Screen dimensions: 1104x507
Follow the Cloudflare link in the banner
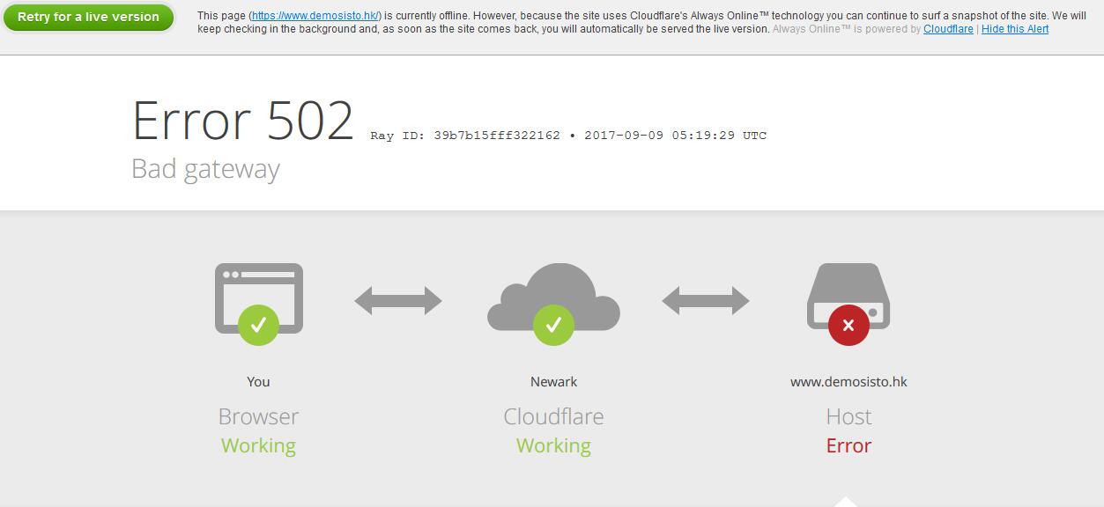(x=948, y=29)
